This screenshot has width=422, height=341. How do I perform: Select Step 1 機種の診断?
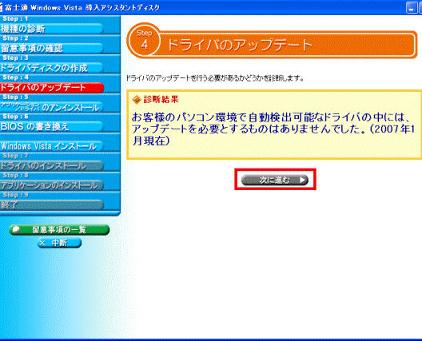point(52,29)
